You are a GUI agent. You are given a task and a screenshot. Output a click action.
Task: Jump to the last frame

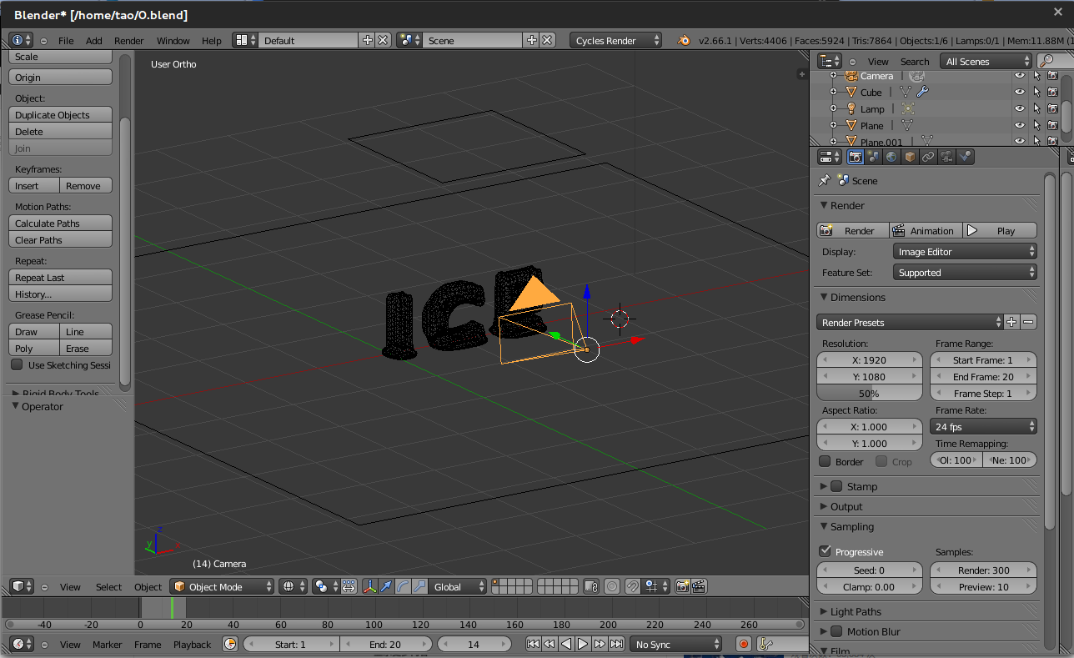(x=616, y=644)
